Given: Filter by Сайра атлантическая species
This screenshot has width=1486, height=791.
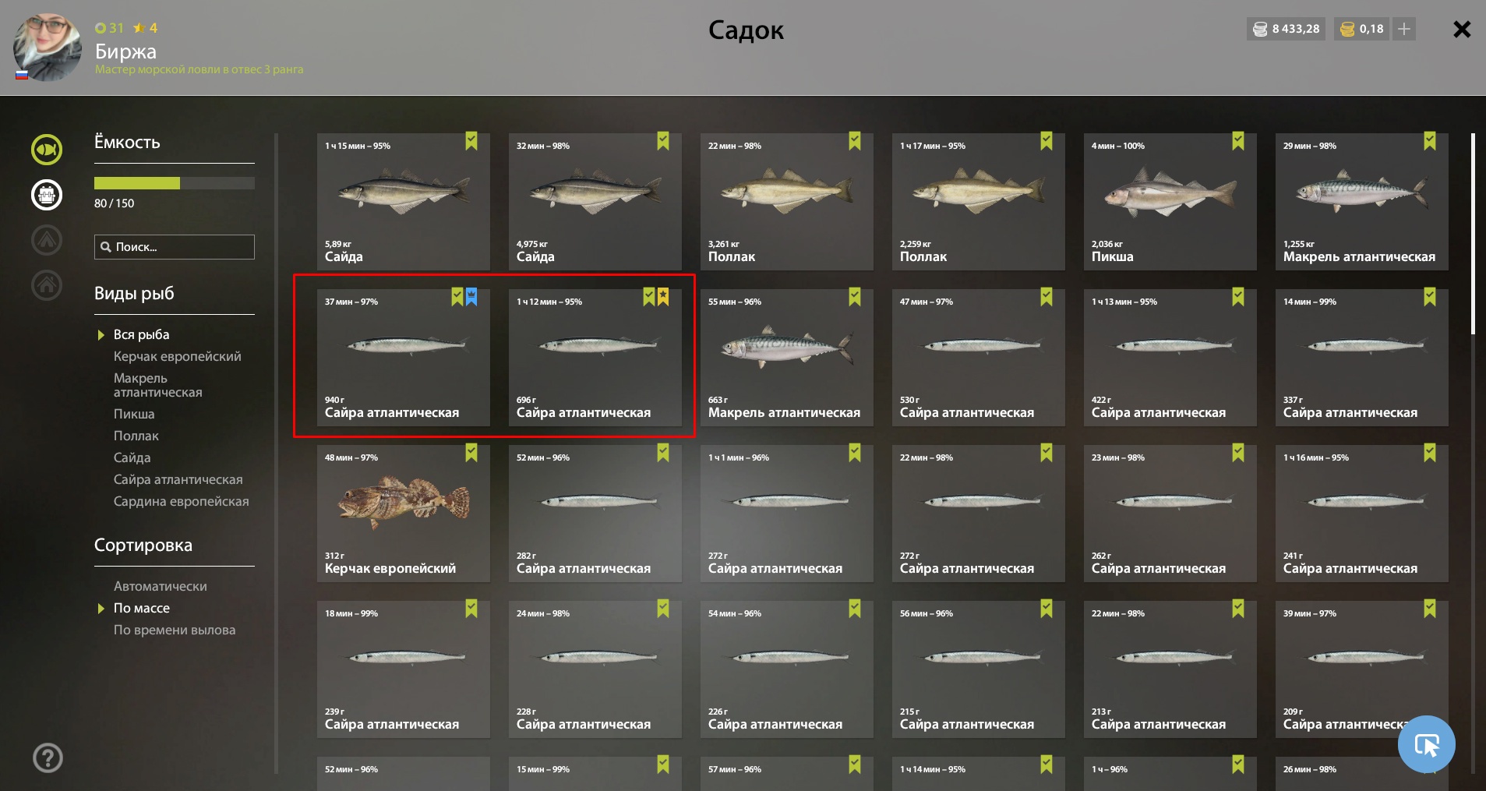Looking at the screenshot, I should [x=178, y=479].
